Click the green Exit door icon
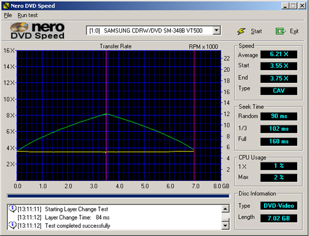The height and width of the screenshot is (236, 309). tap(280, 31)
